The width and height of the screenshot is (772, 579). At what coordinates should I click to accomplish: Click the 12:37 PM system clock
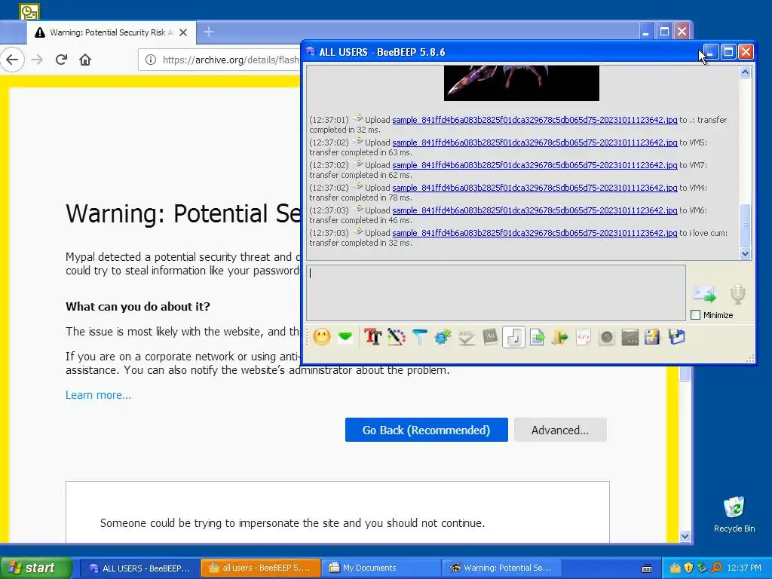744,568
